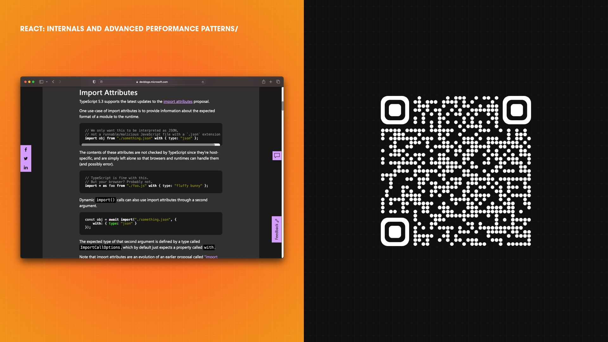The width and height of the screenshot is (608, 342).
Task: Open the Share menu in Safari
Action: 263,82
